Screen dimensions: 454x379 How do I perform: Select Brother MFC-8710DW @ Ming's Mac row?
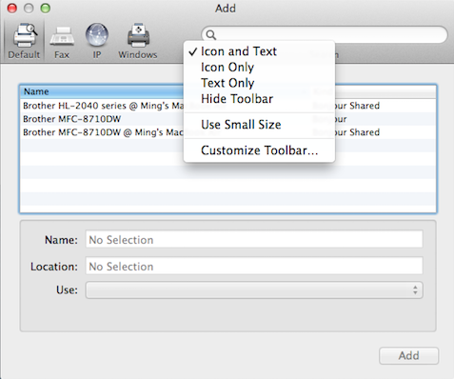point(228,132)
